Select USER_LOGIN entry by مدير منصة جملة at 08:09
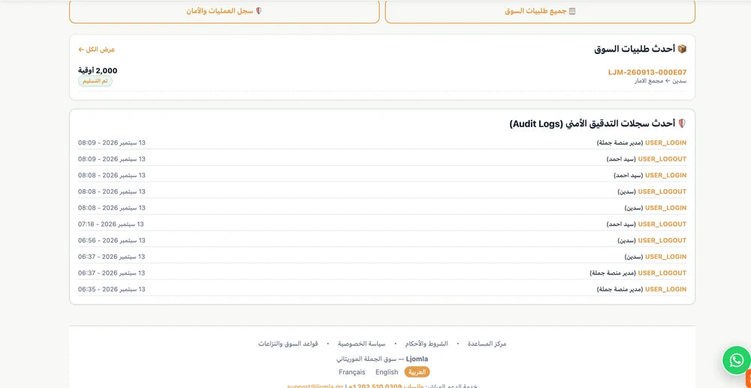This screenshot has height=388, width=751. point(382,143)
